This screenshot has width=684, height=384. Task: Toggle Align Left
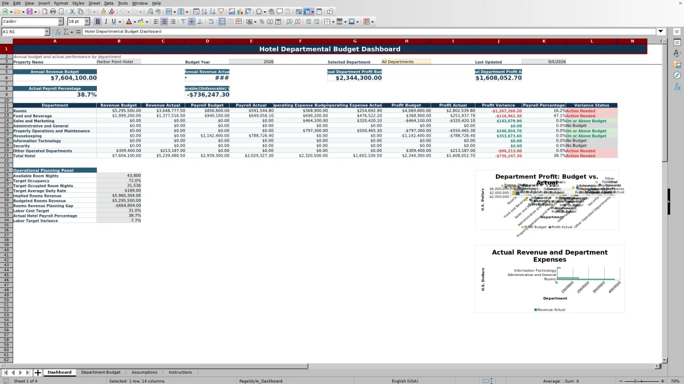tap(156, 22)
